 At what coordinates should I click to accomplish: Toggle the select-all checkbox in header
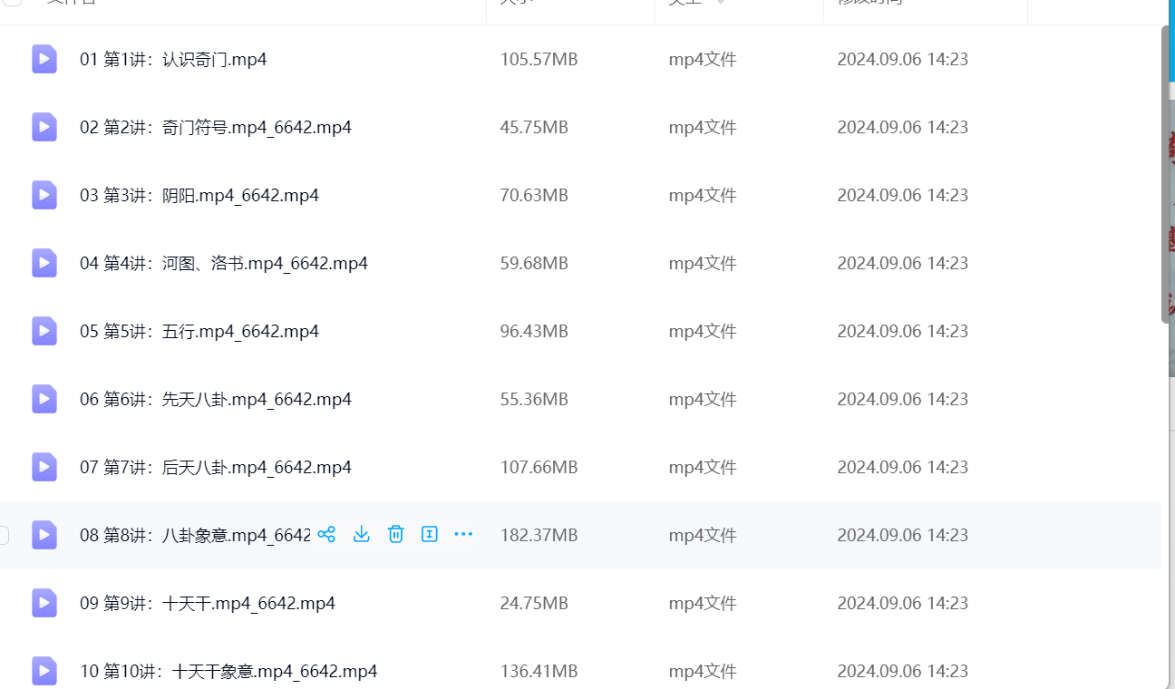(x=13, y=2)
